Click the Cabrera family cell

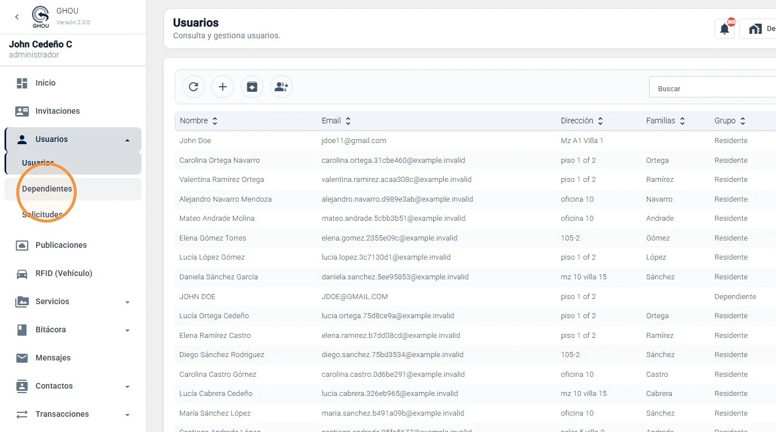coord(659,394)
